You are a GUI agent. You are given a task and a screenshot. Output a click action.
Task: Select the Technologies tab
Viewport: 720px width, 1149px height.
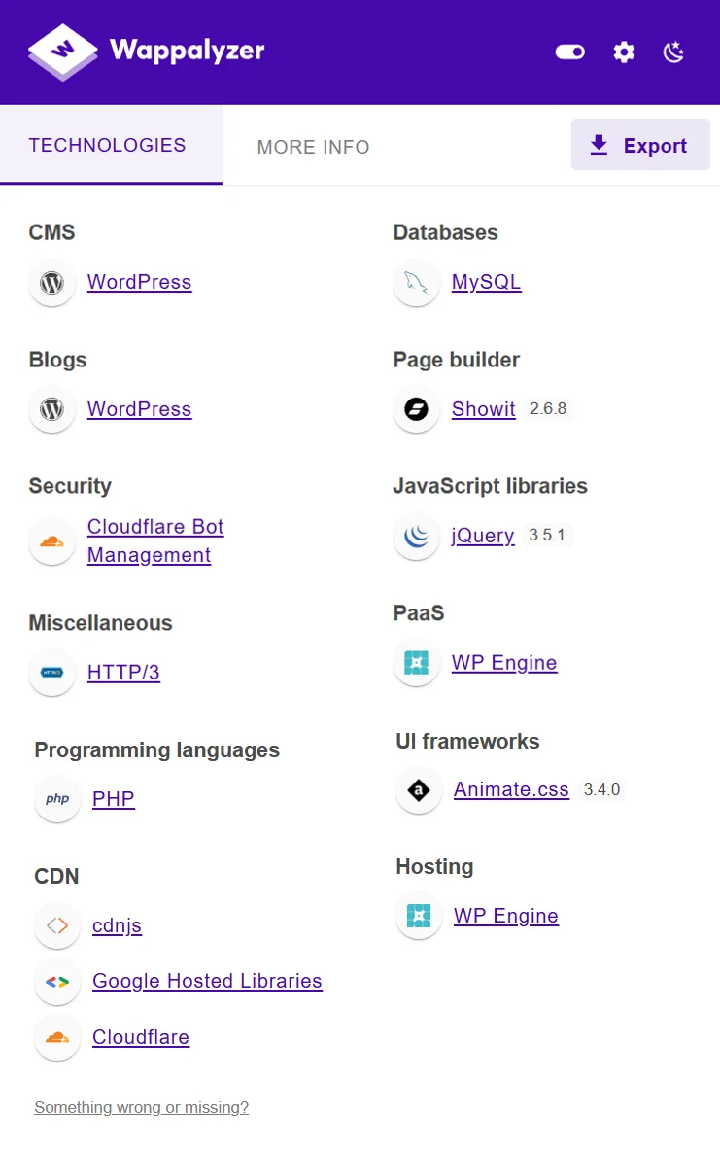coord(107,145)
